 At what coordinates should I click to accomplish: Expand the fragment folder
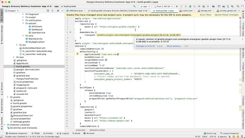click(23, 14)
